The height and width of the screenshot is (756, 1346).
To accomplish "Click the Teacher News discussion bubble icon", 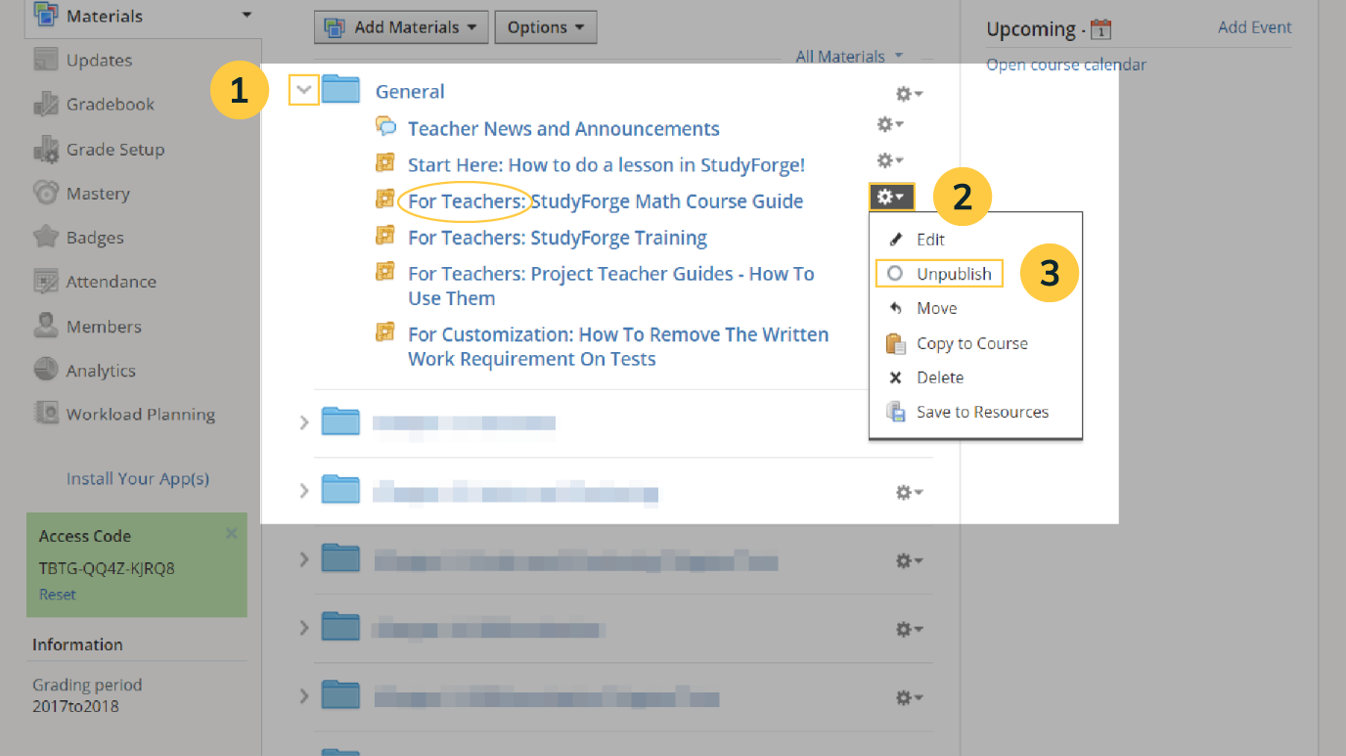I will pyautogui.click(x=386, y=127).
